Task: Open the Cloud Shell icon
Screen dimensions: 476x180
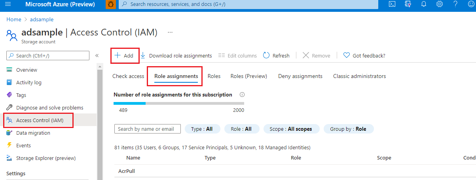Action: tap(392, 4)
